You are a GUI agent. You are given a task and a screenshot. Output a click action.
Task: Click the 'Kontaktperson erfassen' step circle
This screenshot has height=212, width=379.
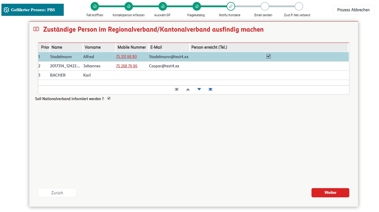[129, 6]
